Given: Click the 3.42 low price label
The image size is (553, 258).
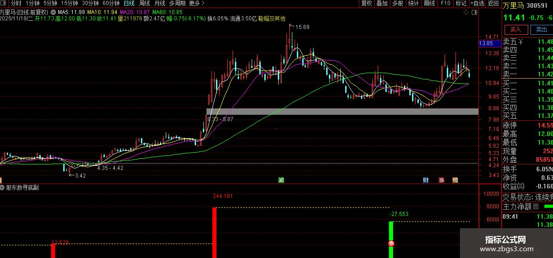Looking at the screenshot, I should click(x=80, y=175).
